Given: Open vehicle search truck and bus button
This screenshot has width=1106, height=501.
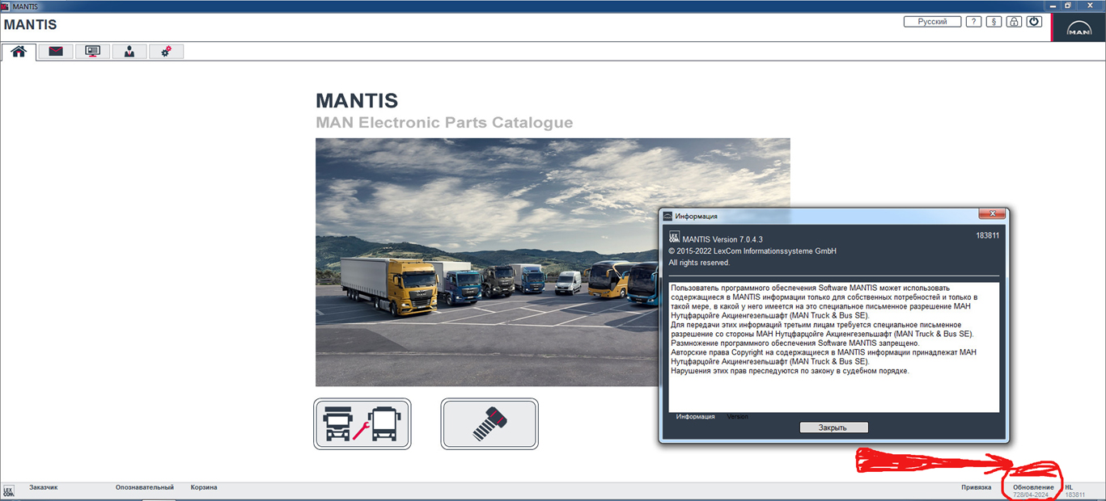Looking at the screenshot, I should coord(362,423).
